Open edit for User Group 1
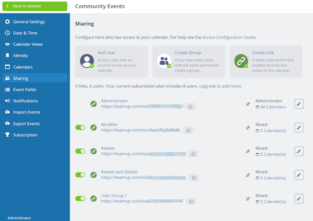This screenshot has width=313, height=221. [x=299, y=199]
